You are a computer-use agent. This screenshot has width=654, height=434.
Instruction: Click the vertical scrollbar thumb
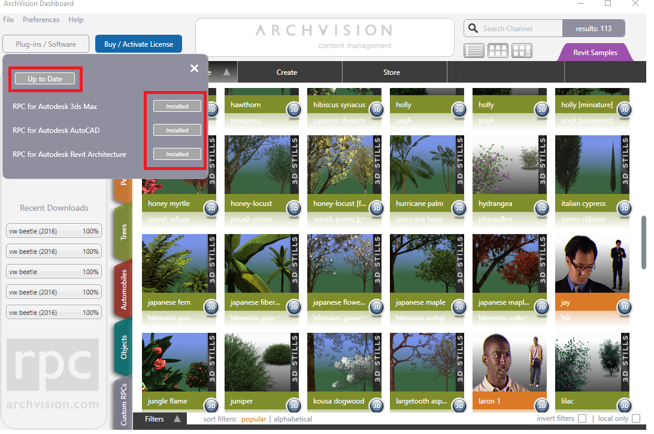pos(644,242)
